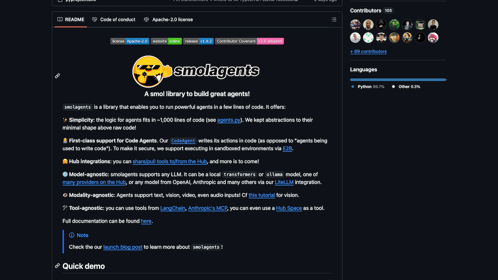Open the agents.py link
The height and width of the screenshot is (280, 498).
[229, 120]
